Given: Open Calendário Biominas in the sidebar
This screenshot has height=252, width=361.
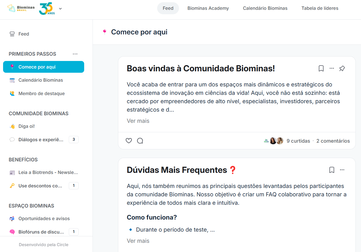Looking at the screenshot, I should (44, 80).
